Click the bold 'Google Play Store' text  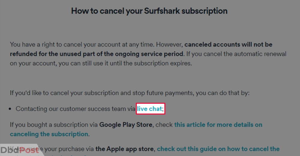[126, 125]
